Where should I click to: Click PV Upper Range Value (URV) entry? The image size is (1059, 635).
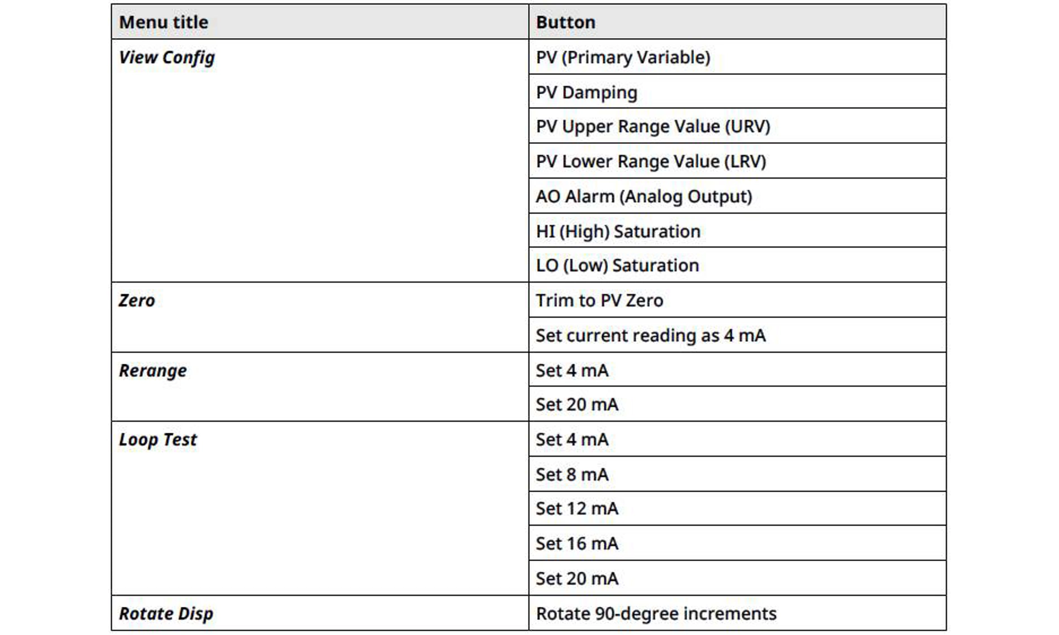pos(737,126)
